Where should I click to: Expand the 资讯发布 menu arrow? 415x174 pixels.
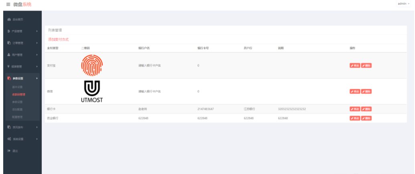[37, 127]
